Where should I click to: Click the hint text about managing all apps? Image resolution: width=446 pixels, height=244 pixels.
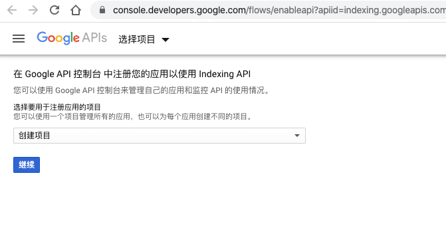tap(133, 116)
